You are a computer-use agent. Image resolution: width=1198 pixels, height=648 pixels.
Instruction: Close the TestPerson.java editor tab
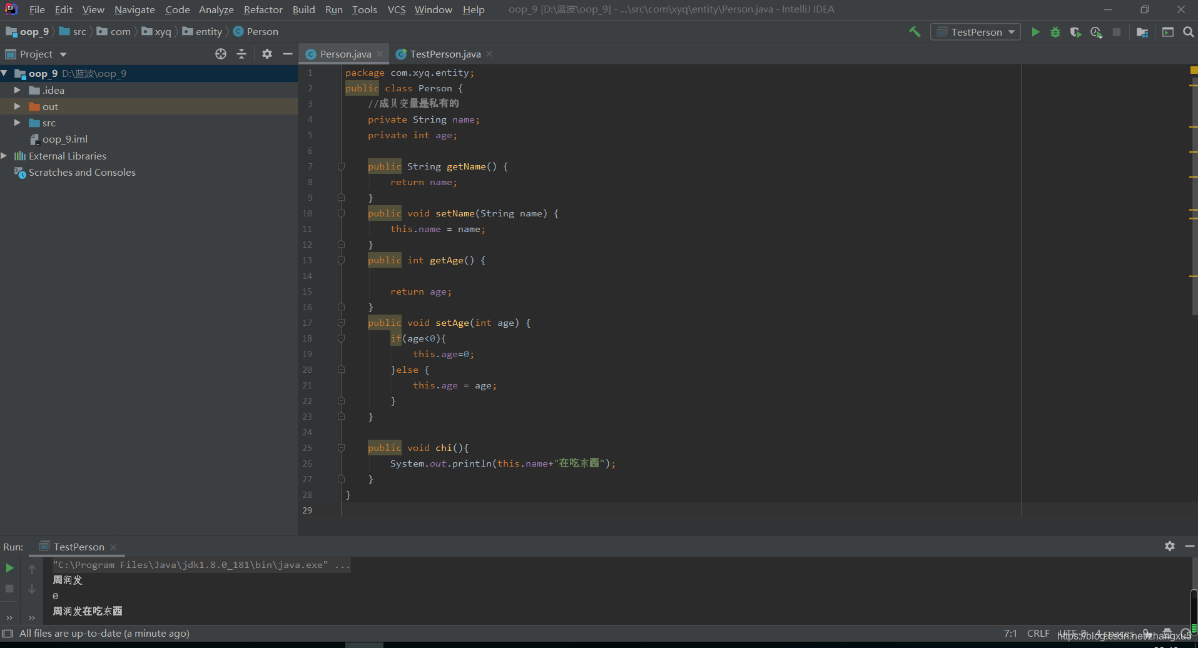(489, 54)
